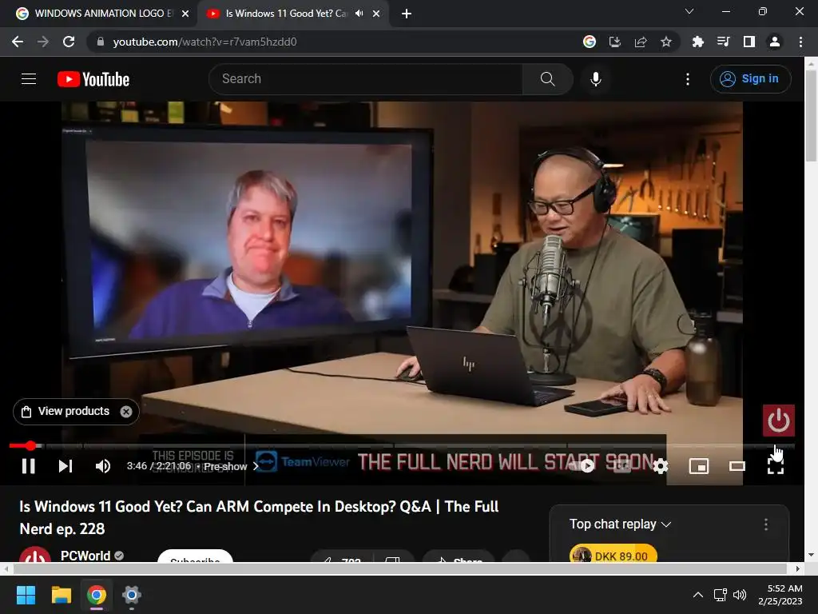Screen dimensions: 818x614
Task: Bookmark this tab with the star
Action: tap(666, 42)
